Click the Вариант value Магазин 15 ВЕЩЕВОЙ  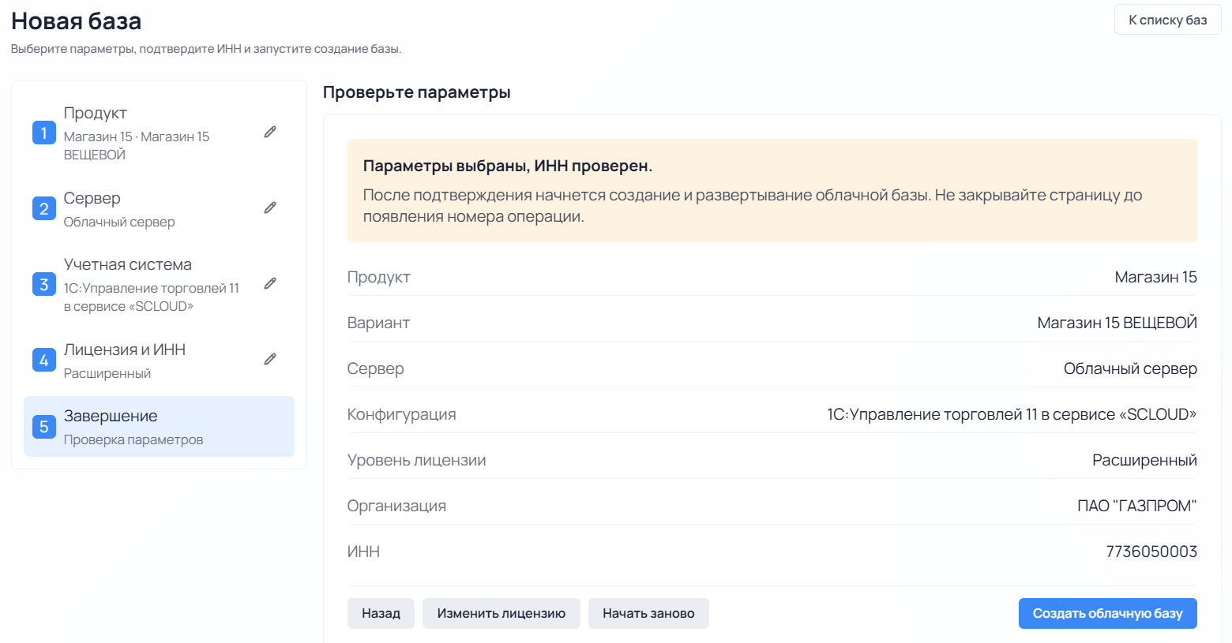(1117, 323)
